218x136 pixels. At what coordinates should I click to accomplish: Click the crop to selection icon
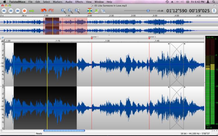point(90,11)
